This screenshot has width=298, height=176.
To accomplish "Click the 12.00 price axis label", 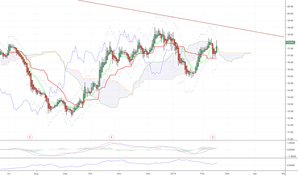I will click(290, 125).
